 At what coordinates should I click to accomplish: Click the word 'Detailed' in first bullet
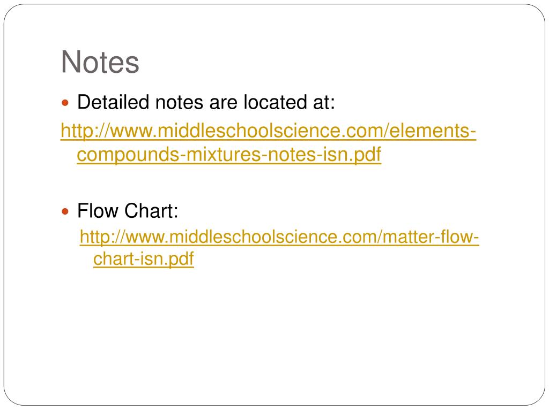113,102
